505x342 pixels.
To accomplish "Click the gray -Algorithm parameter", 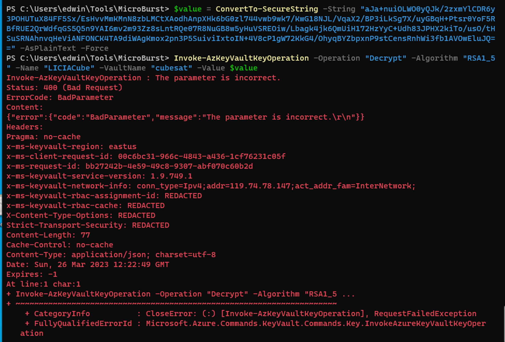I will coord(434,58).
